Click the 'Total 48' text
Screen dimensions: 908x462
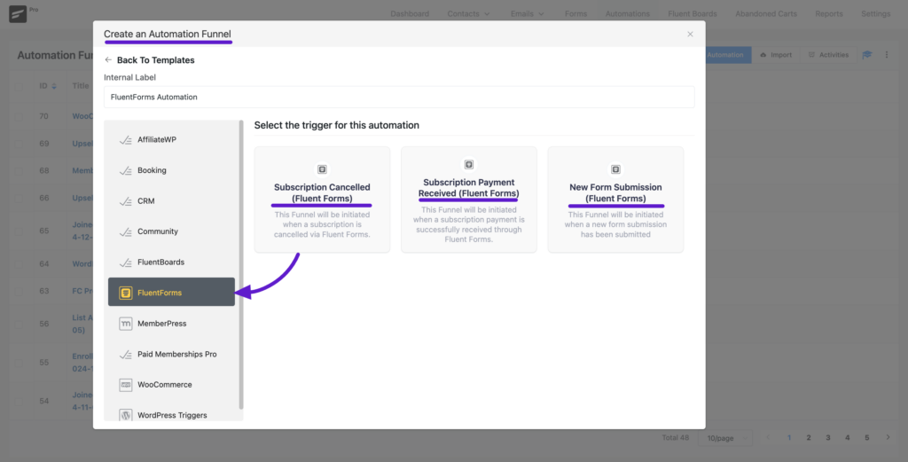tap(675, 438)
